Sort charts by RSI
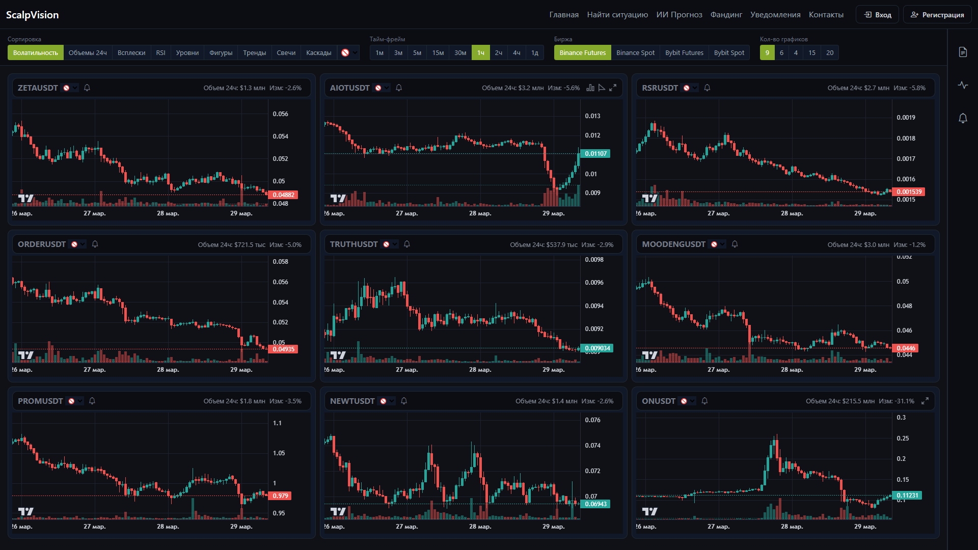 160,52
